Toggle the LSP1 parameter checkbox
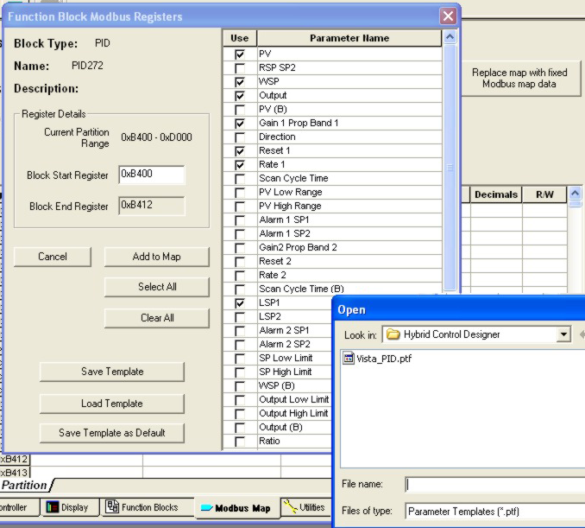 (x=240, y=303)
